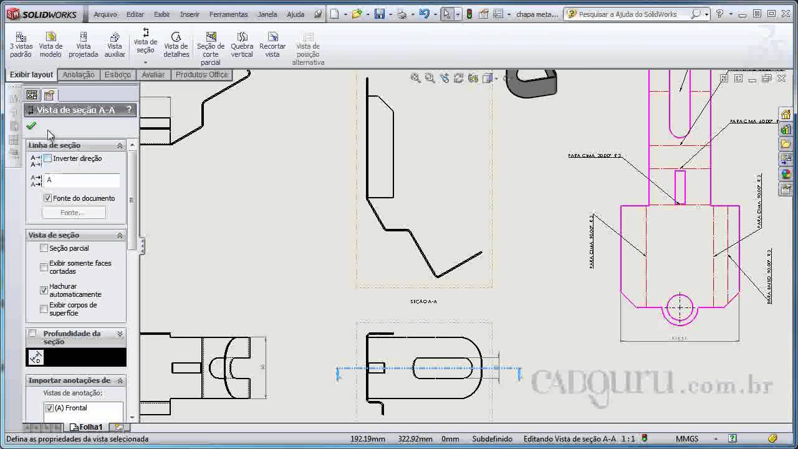
Task: Open the Vista de detalhes tool
Action: tap(176, 45)
